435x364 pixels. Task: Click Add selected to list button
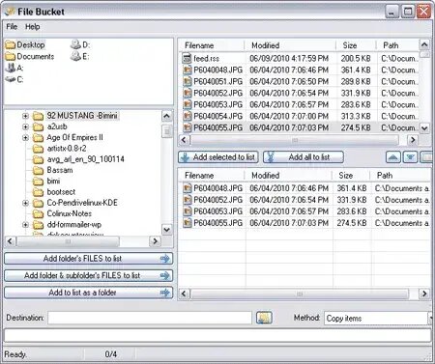click(x=218, y=157)
